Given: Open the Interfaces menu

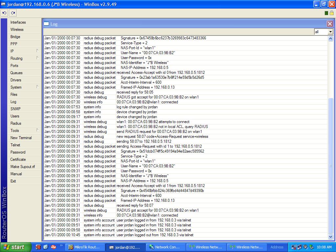Looking at the screenshot, I should click(24, 22).
